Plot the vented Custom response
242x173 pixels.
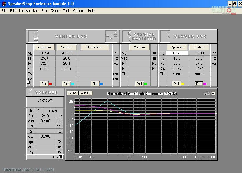point(66,84)
